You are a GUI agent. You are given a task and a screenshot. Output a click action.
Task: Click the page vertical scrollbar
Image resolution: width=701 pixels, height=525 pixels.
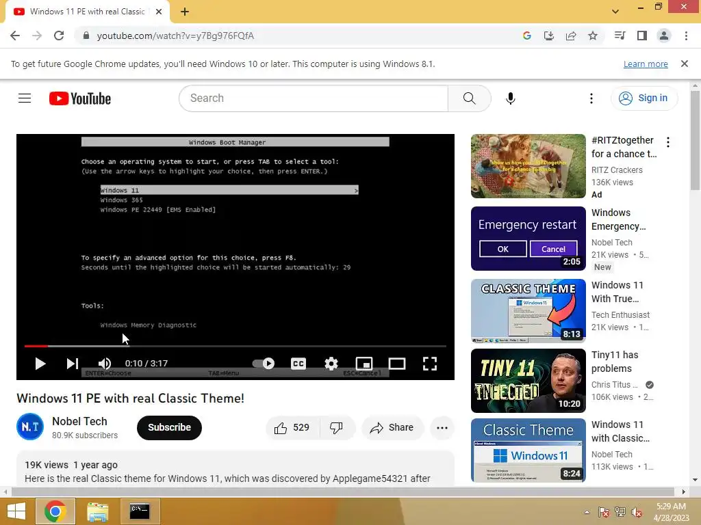click(695, 140)
